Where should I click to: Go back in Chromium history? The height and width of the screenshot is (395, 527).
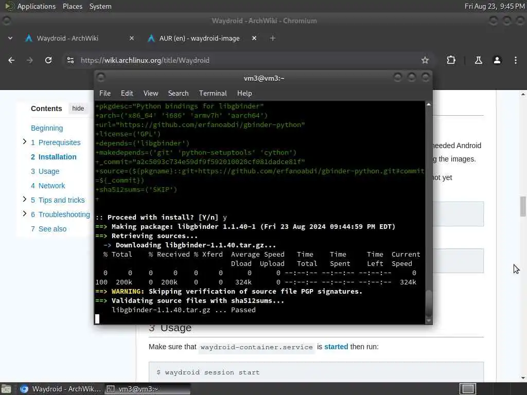[x=11, y=61]
